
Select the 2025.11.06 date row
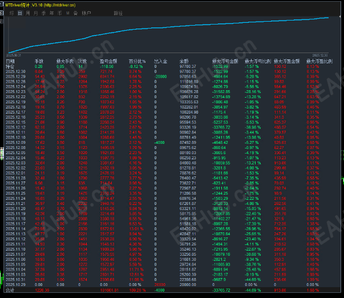pos(15,259)
